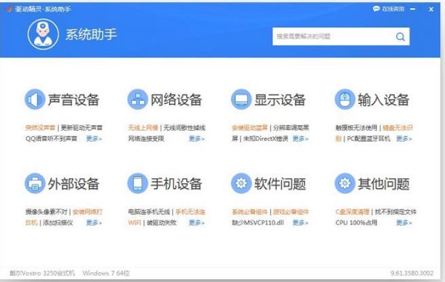Expand 更多 under 网络设备

[196, 139]
